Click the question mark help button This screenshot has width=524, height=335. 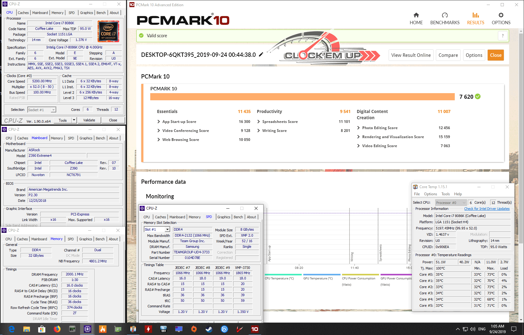(503, 36)
